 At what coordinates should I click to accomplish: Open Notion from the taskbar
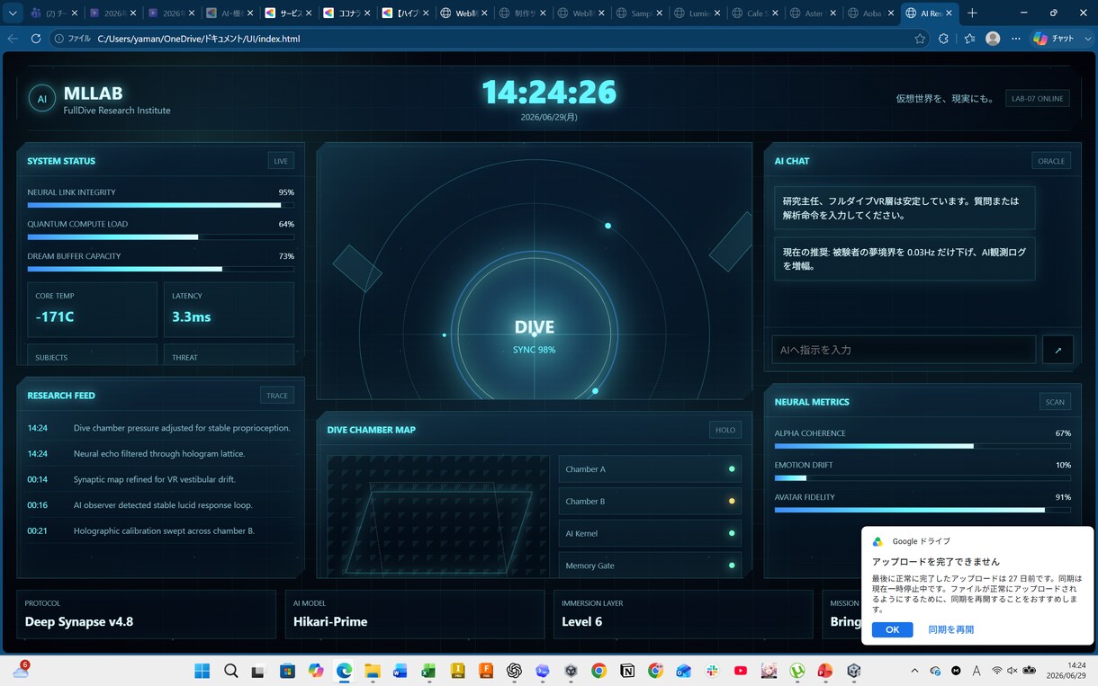[x=627, y=671]
